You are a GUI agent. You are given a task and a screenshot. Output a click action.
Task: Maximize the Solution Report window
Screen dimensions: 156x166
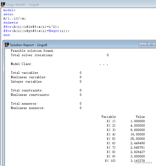pos(151,45)
